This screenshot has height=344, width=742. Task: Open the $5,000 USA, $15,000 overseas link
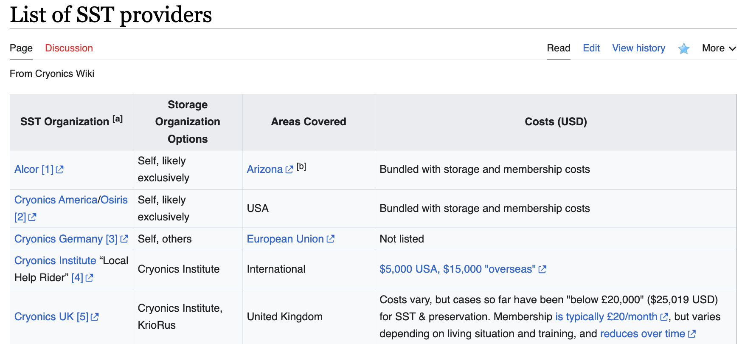pos(463,269)
